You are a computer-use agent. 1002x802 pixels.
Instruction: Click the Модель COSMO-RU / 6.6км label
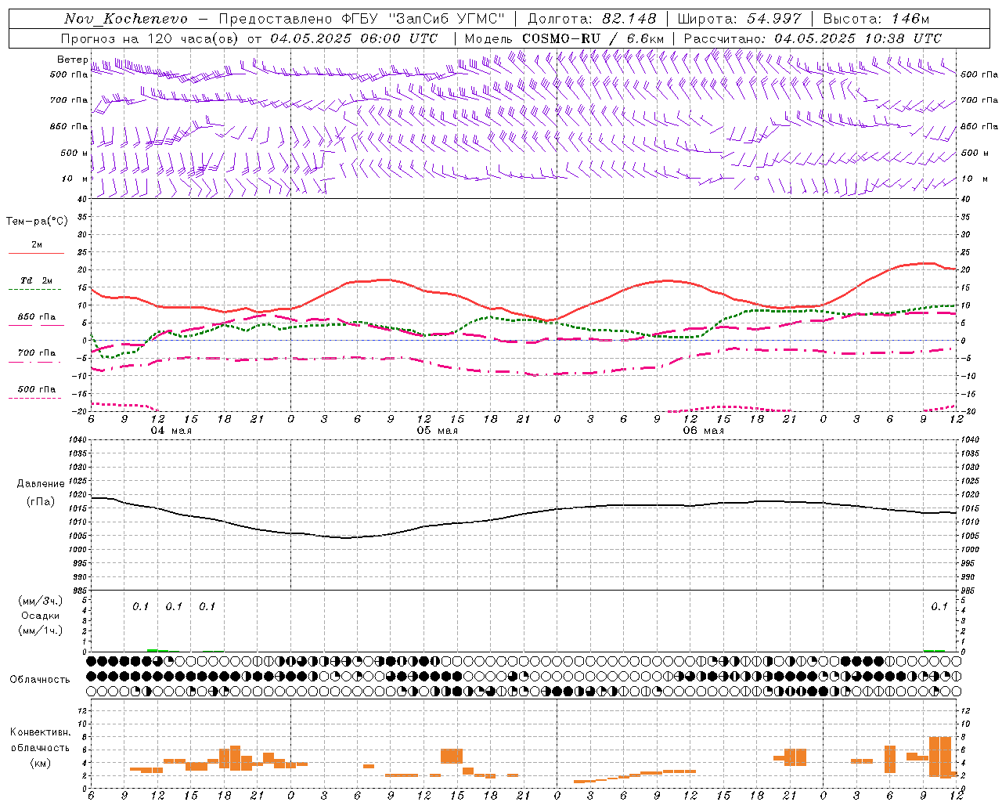(x=564, y=38)
